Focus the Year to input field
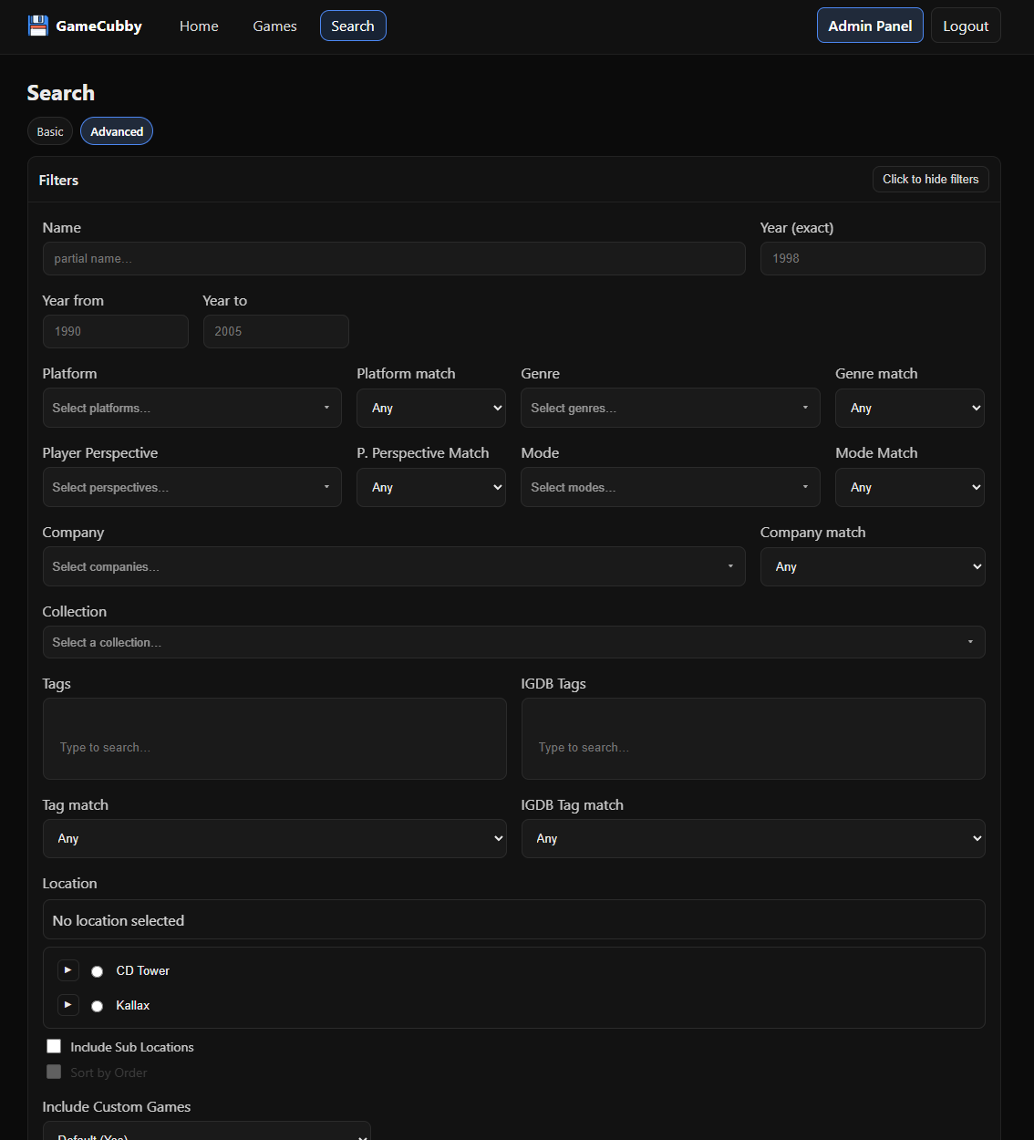Screen dimensions: 1034x1140 tap(276, 331)
